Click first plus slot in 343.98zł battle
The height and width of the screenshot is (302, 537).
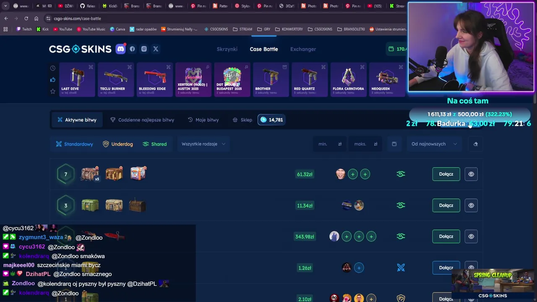[347, 237]
